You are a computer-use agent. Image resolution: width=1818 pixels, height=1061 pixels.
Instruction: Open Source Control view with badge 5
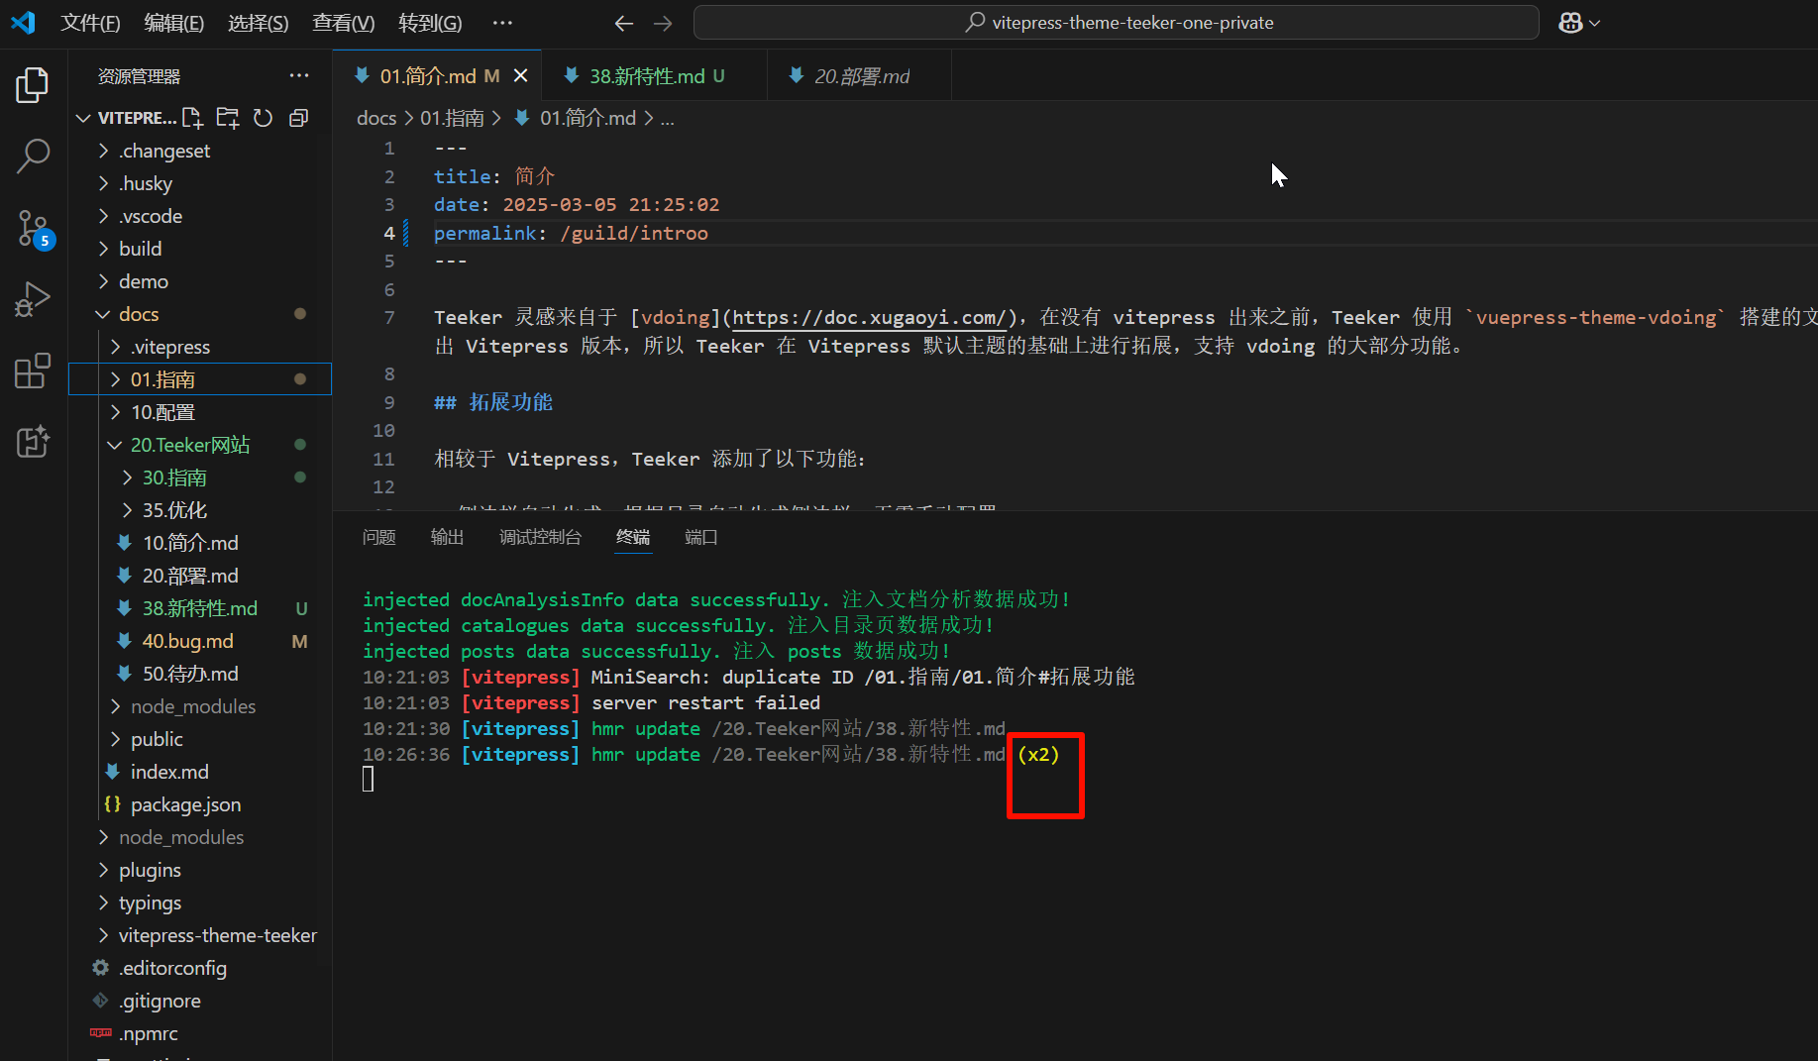tap(33, 228)
